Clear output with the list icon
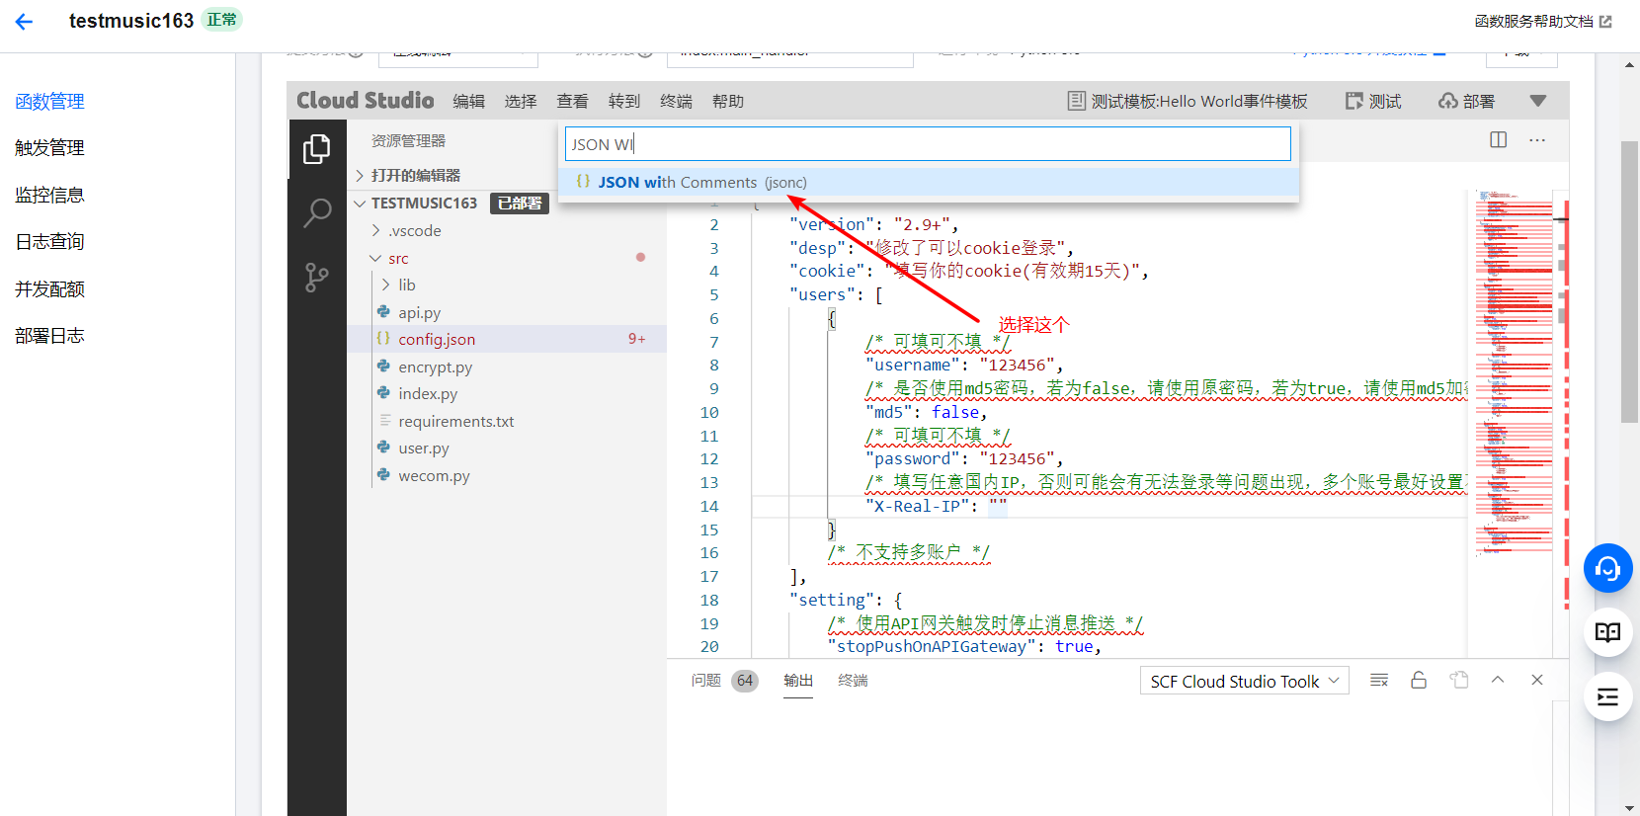Viewport: 1640px width, 816px height. (x=1380, y=680)
